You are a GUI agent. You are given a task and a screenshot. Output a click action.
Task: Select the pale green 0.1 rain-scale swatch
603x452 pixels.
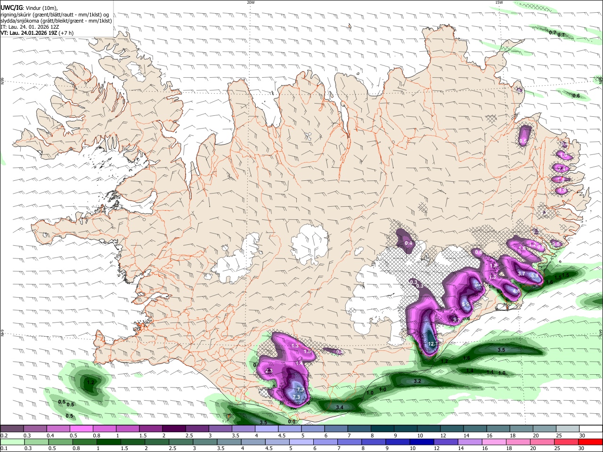(x=12, y=442)
